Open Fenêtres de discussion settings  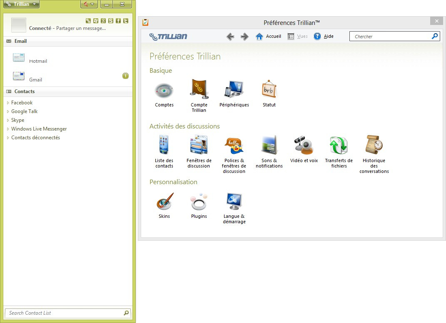pos(199,152)
